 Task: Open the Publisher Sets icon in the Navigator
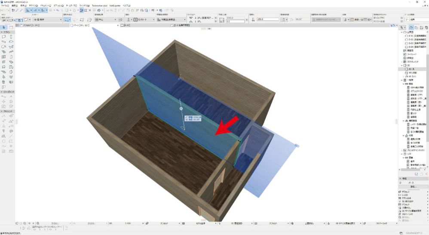coord(426,28)
